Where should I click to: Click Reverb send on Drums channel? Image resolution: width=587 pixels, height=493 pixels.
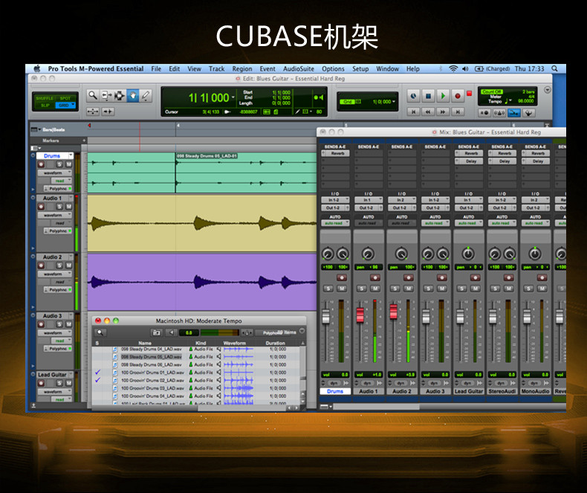point(335,153)
